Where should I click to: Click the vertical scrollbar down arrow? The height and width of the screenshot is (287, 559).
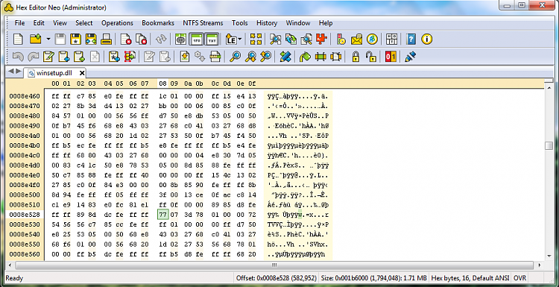(549, 256)
